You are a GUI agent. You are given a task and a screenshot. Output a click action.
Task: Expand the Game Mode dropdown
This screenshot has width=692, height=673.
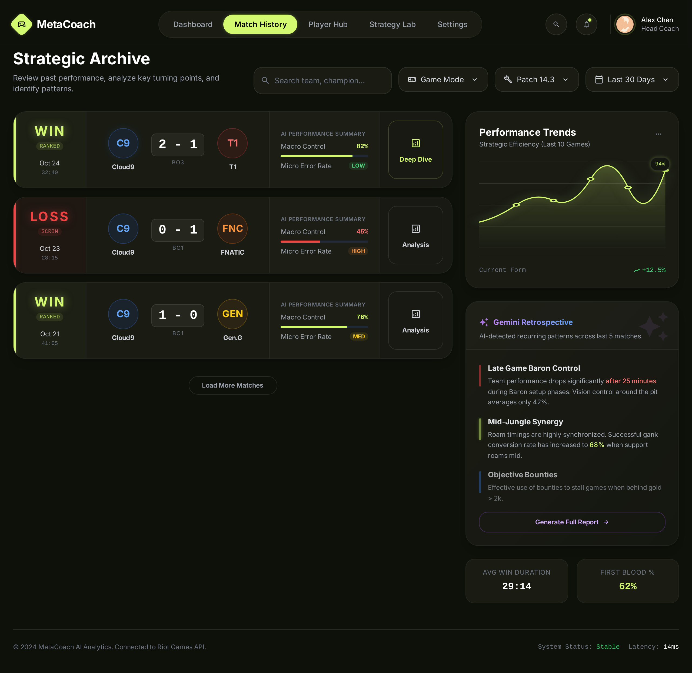443,79
